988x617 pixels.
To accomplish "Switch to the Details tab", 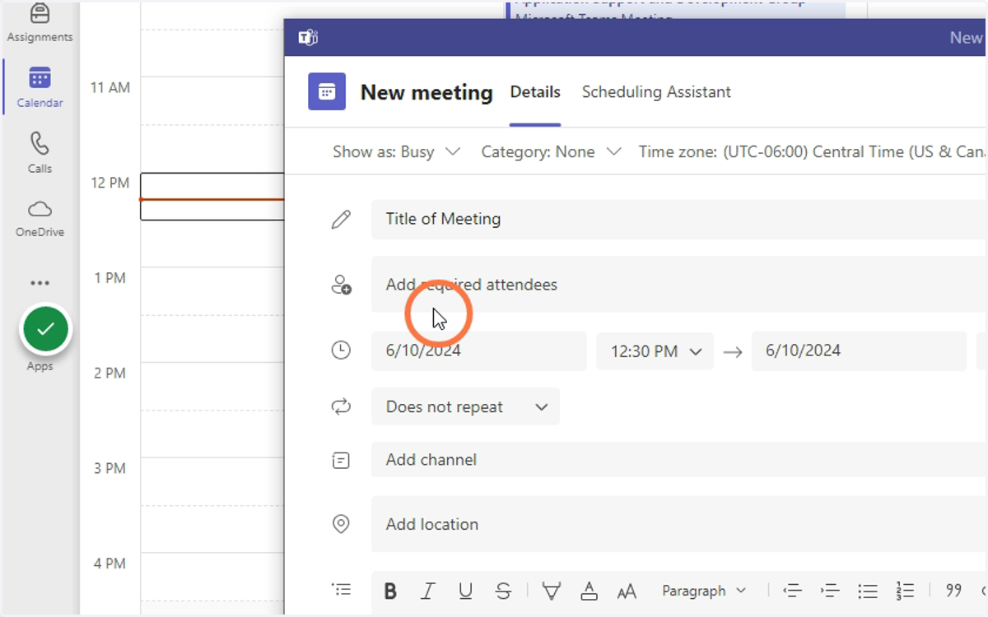I will point(535,92).
